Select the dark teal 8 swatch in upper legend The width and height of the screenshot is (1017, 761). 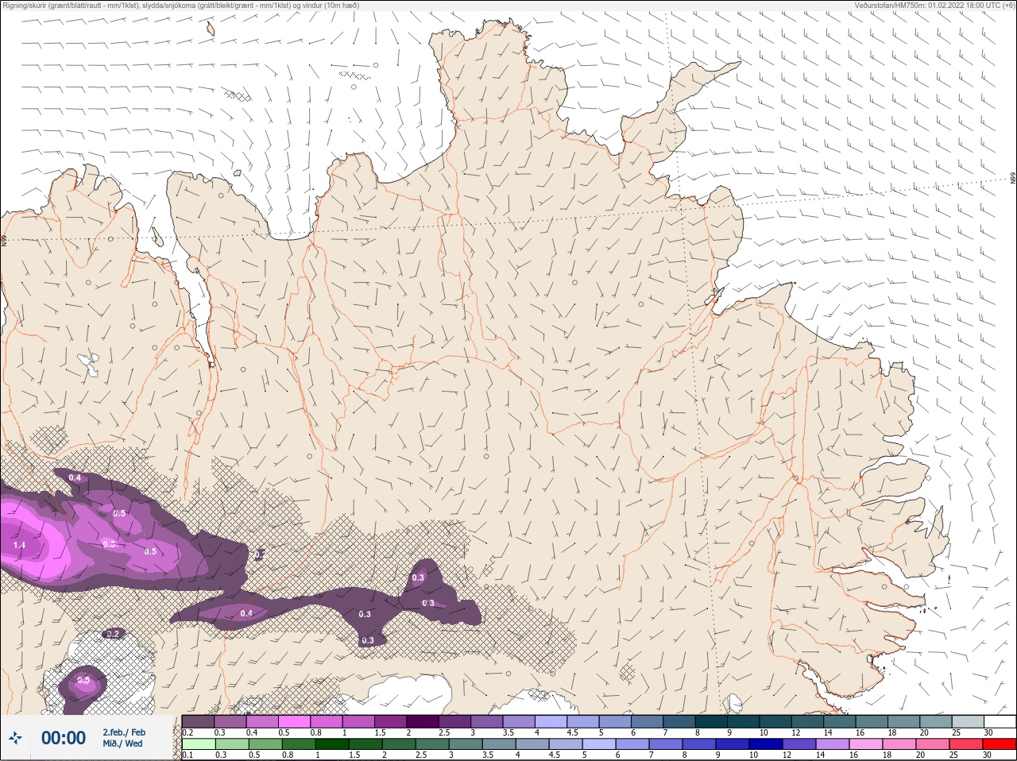711,721
